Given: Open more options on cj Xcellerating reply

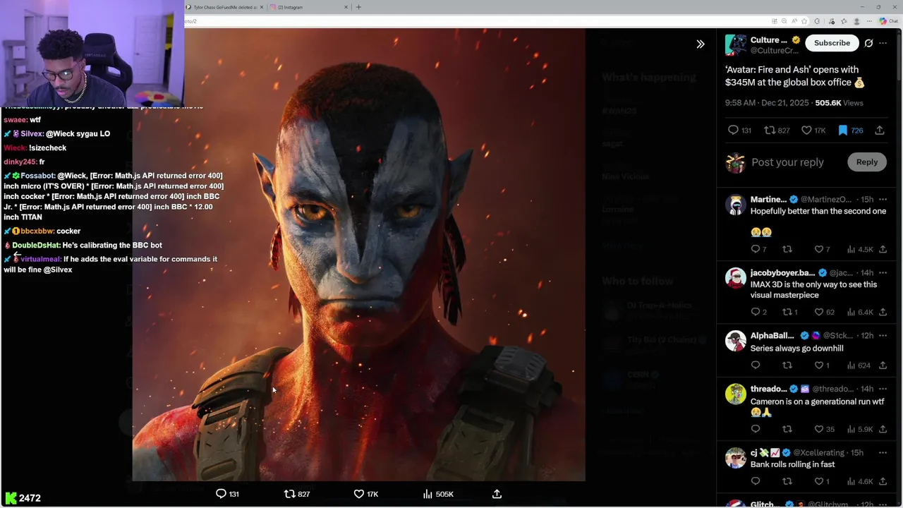Looking at the screenshot, I should (x=883, y=452).
